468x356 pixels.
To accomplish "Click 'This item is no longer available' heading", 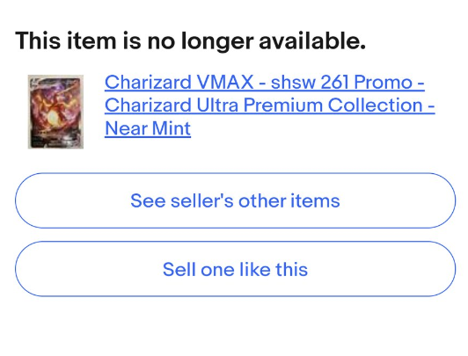I will (x=190, y=40).
